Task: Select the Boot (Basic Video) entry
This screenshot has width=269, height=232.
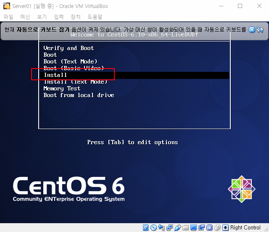Action: (74, 68)
